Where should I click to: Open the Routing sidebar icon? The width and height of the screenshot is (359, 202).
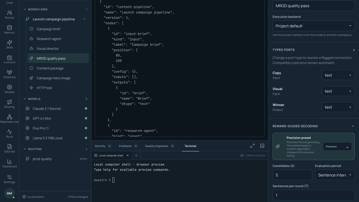tap(9, 104)
